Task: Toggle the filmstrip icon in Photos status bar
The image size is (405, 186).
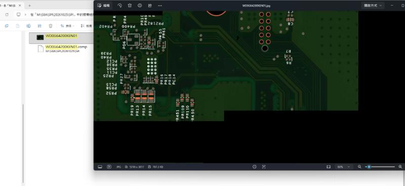Action: tap(100, 167)
